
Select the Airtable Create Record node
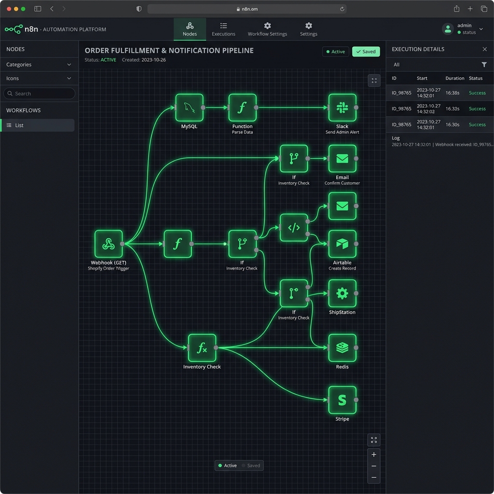click(342, 244)
